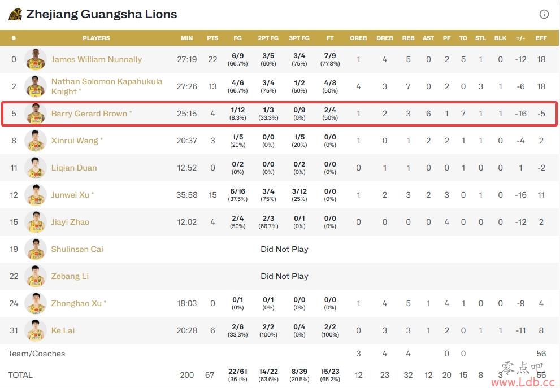Click the Zhonghao Xu name link
This screenshot has height=388, width=560.
[76, 303]
